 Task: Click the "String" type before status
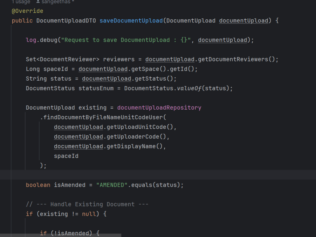coord(36,79)
